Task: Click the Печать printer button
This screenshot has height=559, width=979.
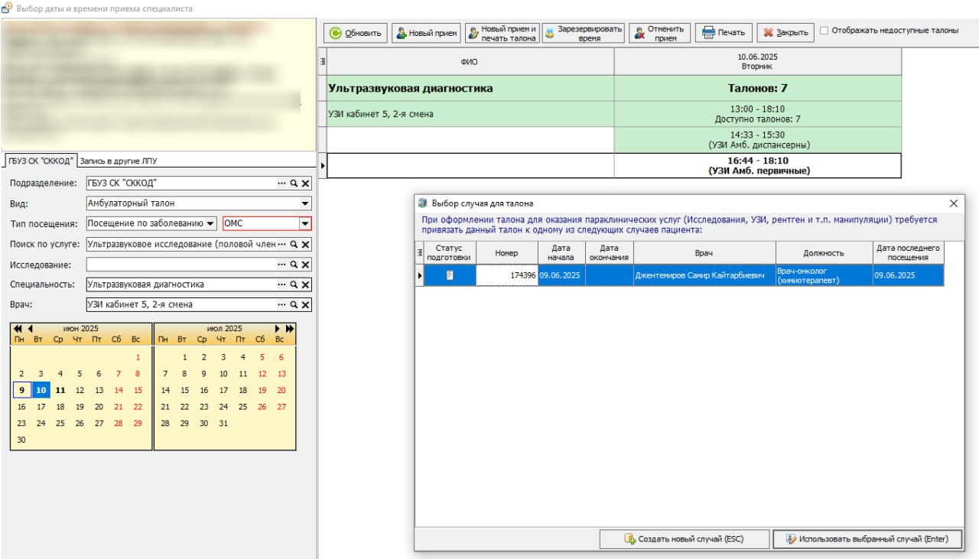Action: 724,33
